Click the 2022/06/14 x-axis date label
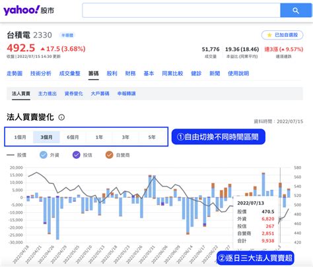This screenshot has width=313, height=267. [184, 254]
